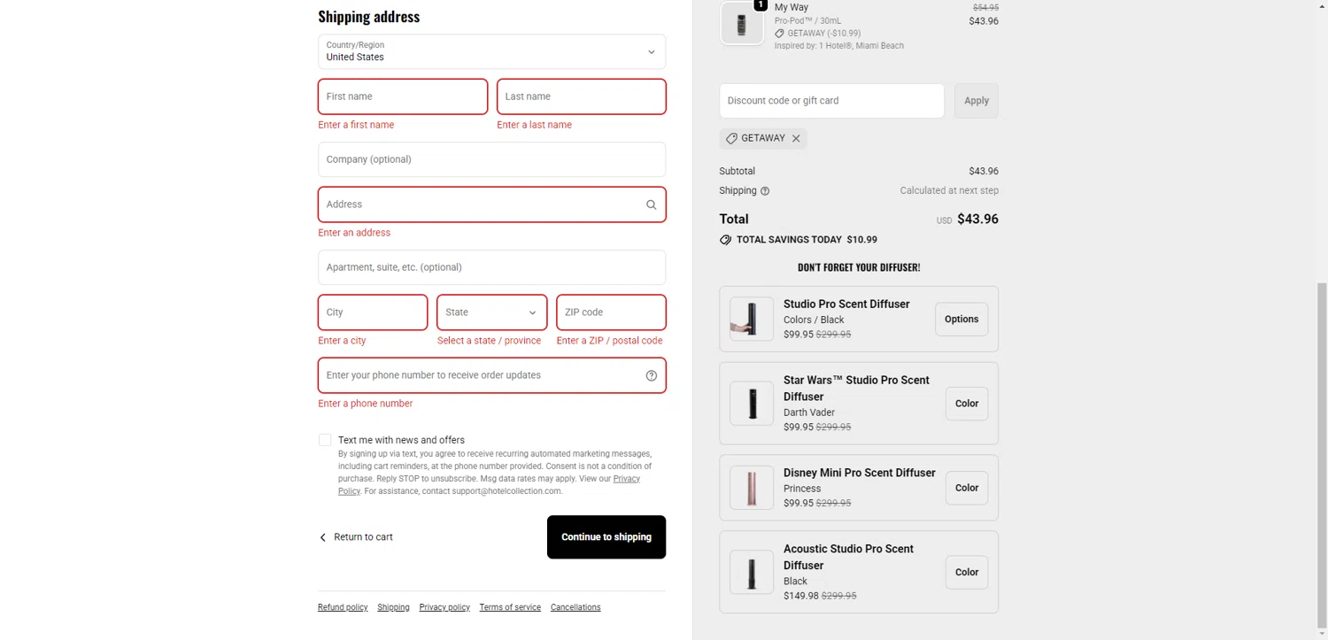Select the Disney Mini Pro diffuser image
This screenshot has height=640, width=1328.
click(752, 488)
